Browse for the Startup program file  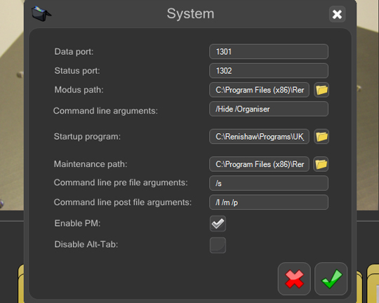pos(321,137)
